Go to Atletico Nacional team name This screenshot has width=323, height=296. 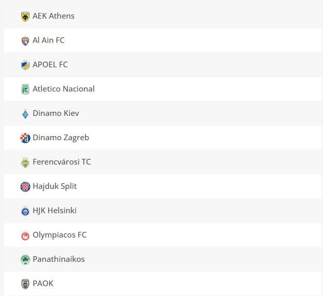click(64, 89)
